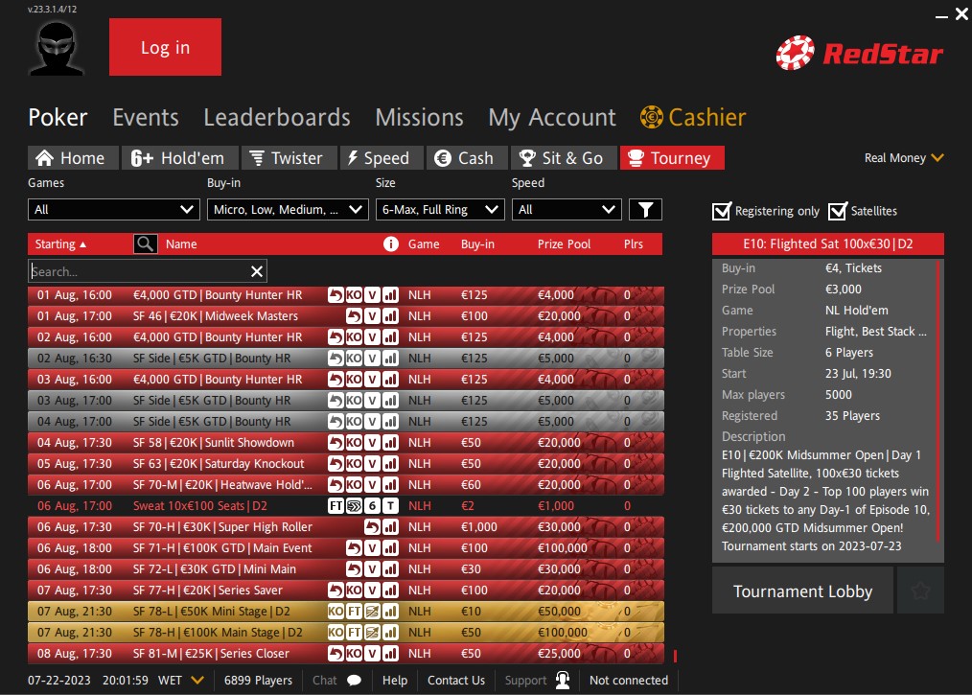Sort by the Prize Pool column header

(x=564, y=244)
